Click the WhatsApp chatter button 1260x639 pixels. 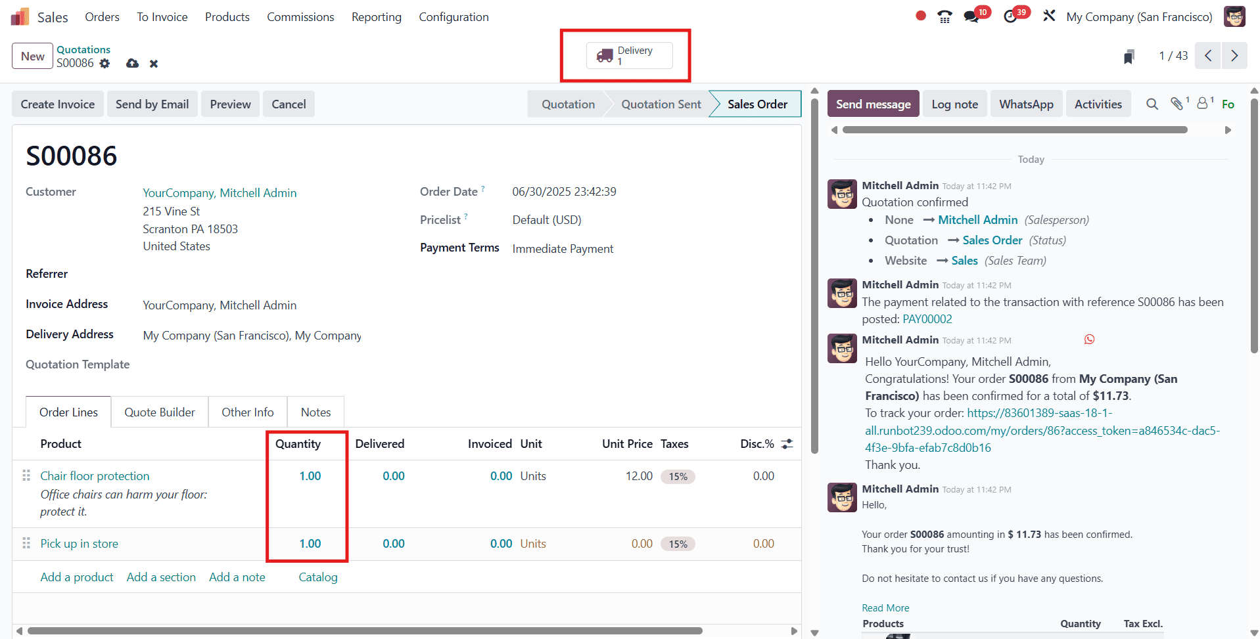click(1027, 104)
